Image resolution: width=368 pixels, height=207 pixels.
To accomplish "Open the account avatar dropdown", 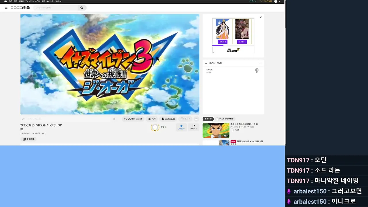I will click(277, 1).
